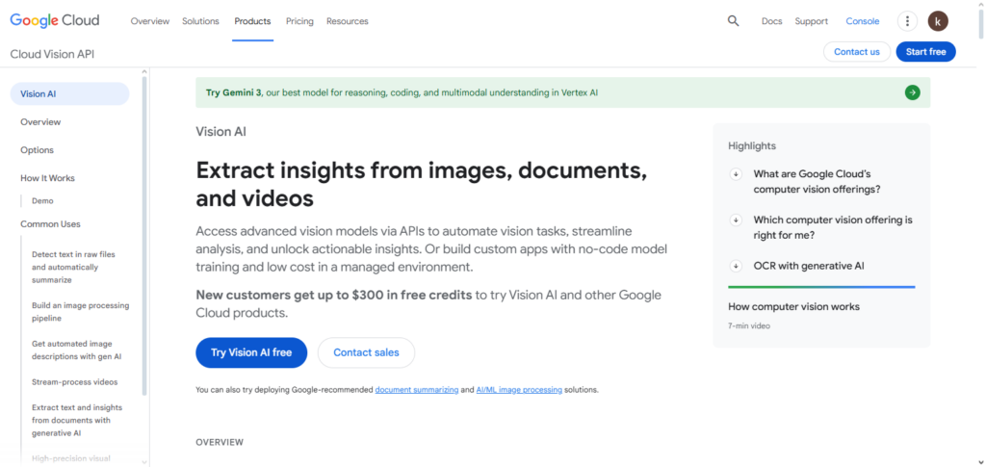Click the down-arrow icon next to 'Which computer vision offering is right for me?'
Image resolution: width=986 pixels, height=467 pixels.
click(x=736, y=220)
